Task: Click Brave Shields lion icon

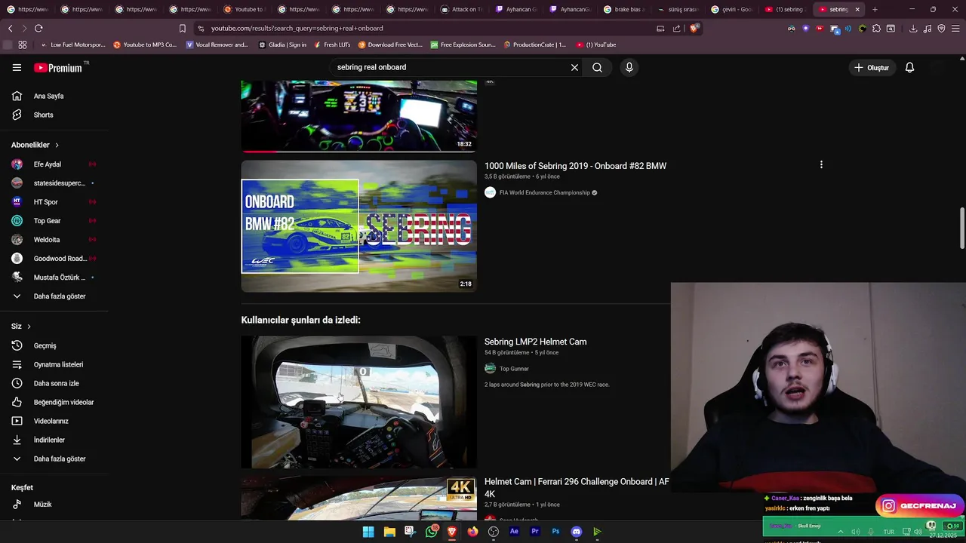Action: click(x=694, y=28)
